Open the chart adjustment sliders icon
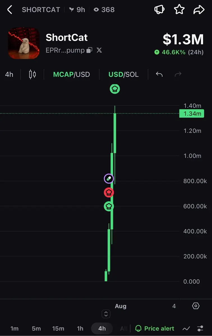Image resolution: width=212 pixels, height=336 pixels. coord(200,328)
